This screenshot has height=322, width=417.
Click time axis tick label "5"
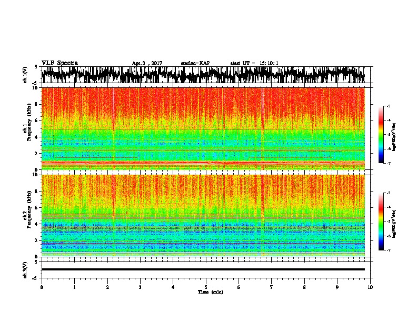pos(206,287)
